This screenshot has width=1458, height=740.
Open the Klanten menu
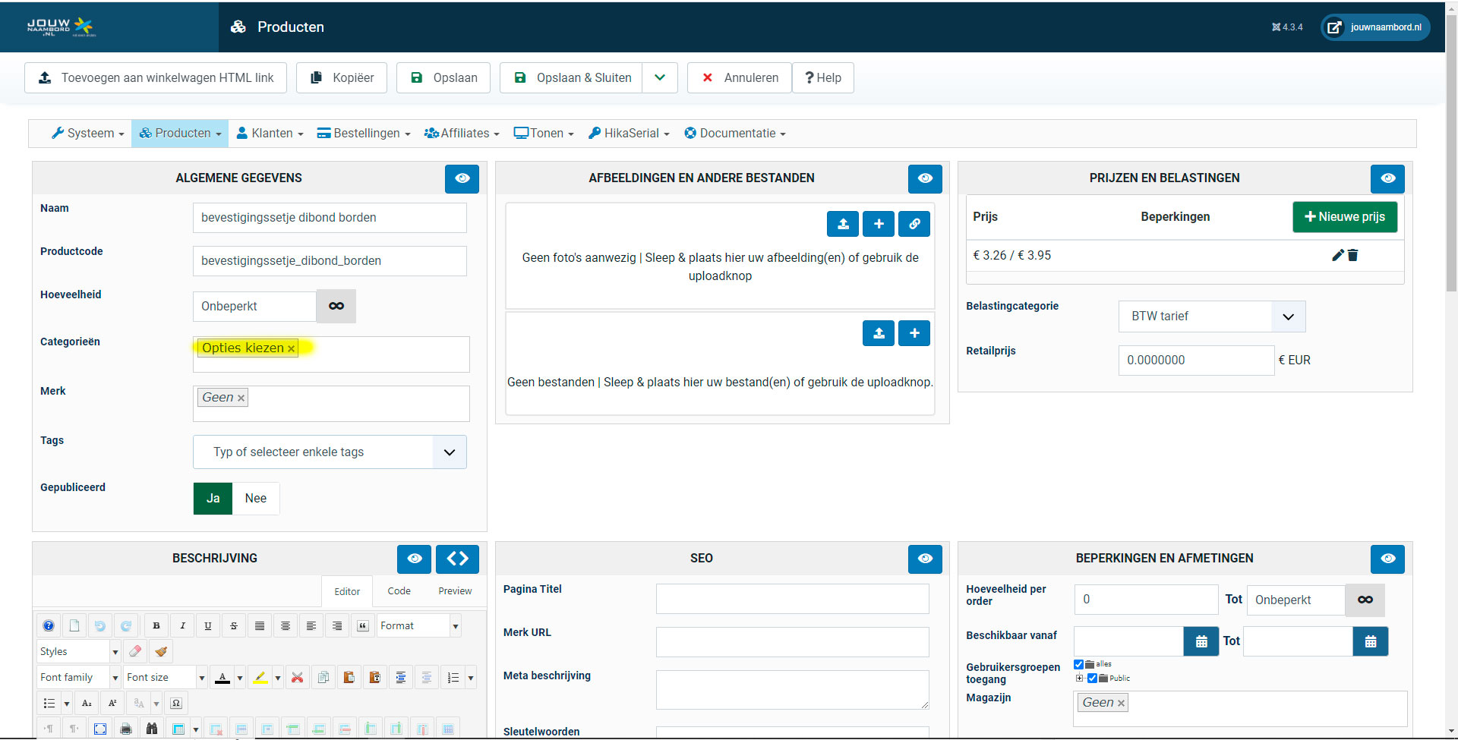(x=270, y=134)
